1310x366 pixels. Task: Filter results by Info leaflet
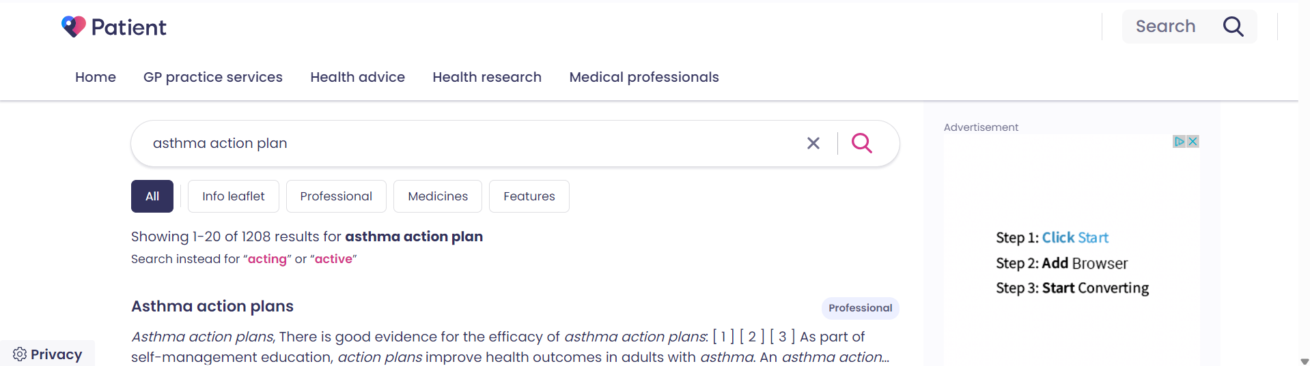click(x=234, y=196)
